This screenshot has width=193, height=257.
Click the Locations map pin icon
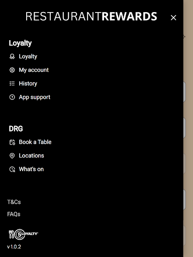pyautogui.click(x=12, y=156)
